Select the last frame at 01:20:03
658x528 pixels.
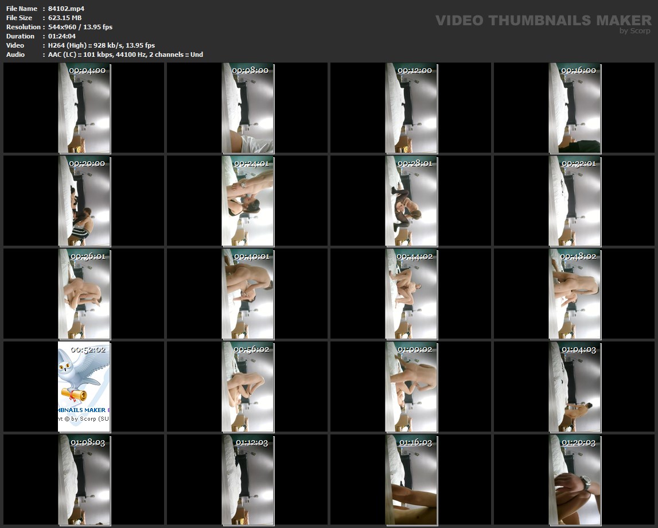(575, 480)
